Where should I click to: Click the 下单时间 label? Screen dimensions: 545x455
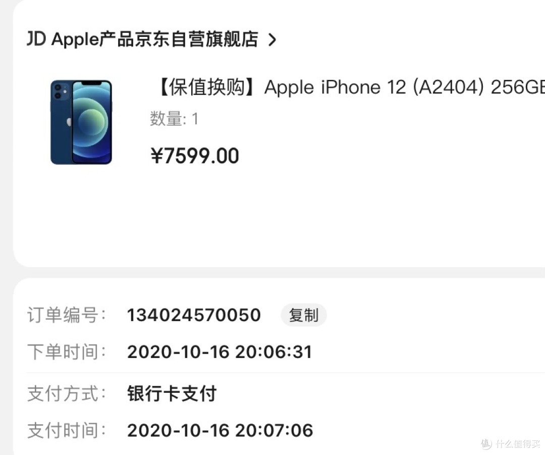pyautogui.click(x=67, y=351)
